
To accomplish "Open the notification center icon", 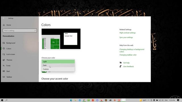I will click(178, 100).
